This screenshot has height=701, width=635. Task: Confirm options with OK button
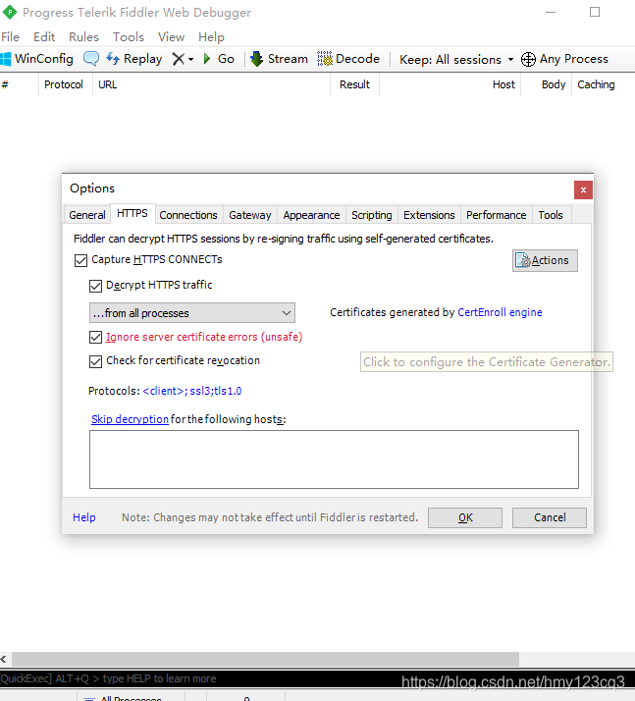click(x=465, y=517)
